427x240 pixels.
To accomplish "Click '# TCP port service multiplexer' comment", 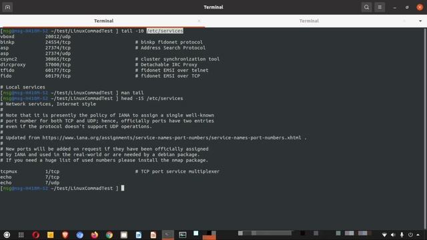I will (x=177, y=171).
